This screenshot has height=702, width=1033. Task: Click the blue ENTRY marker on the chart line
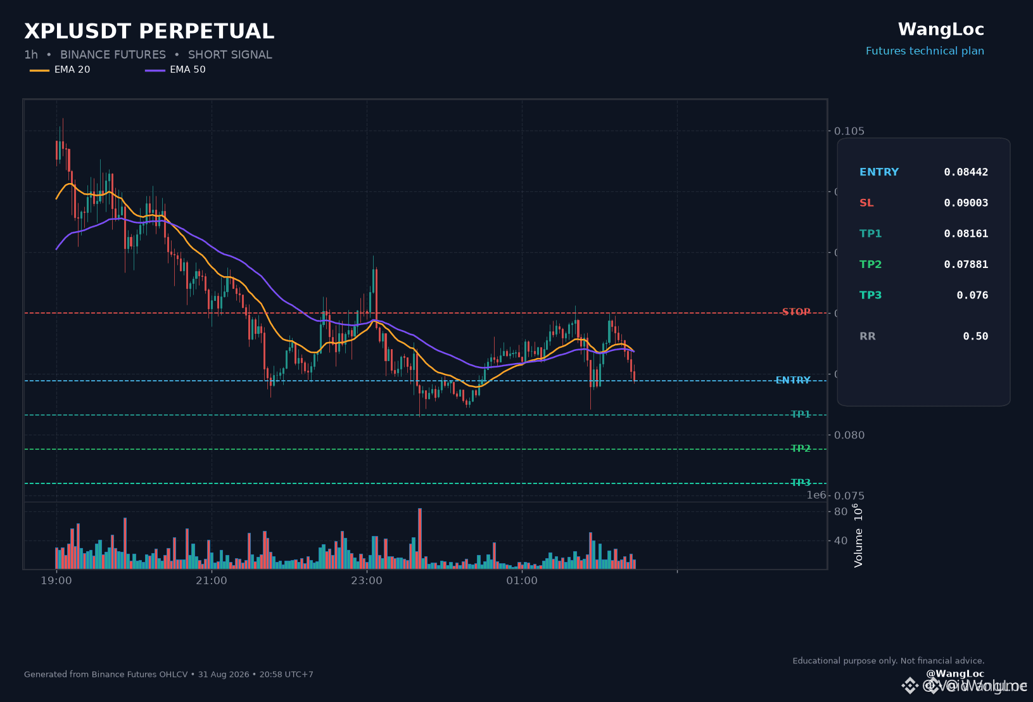[x=793, y=381]
